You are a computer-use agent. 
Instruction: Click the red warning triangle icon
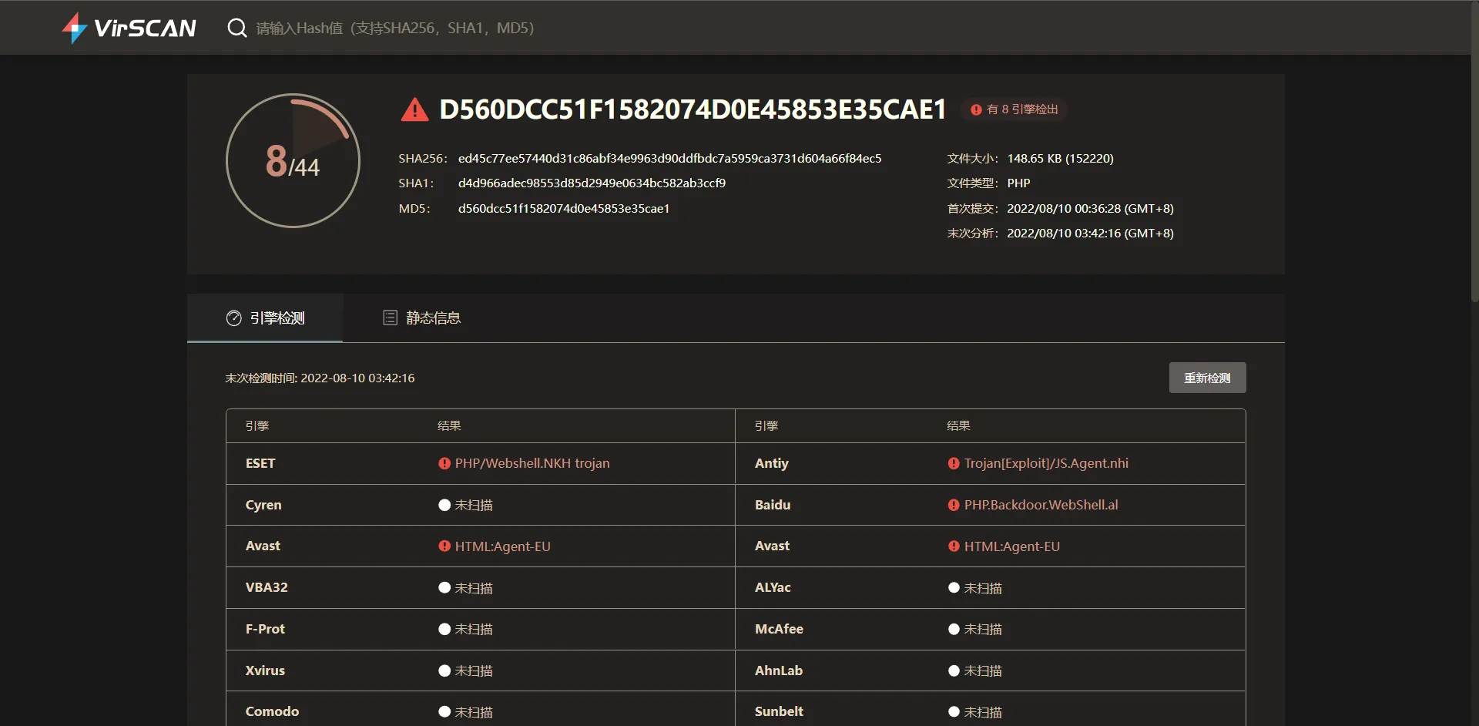click(414, 109)
